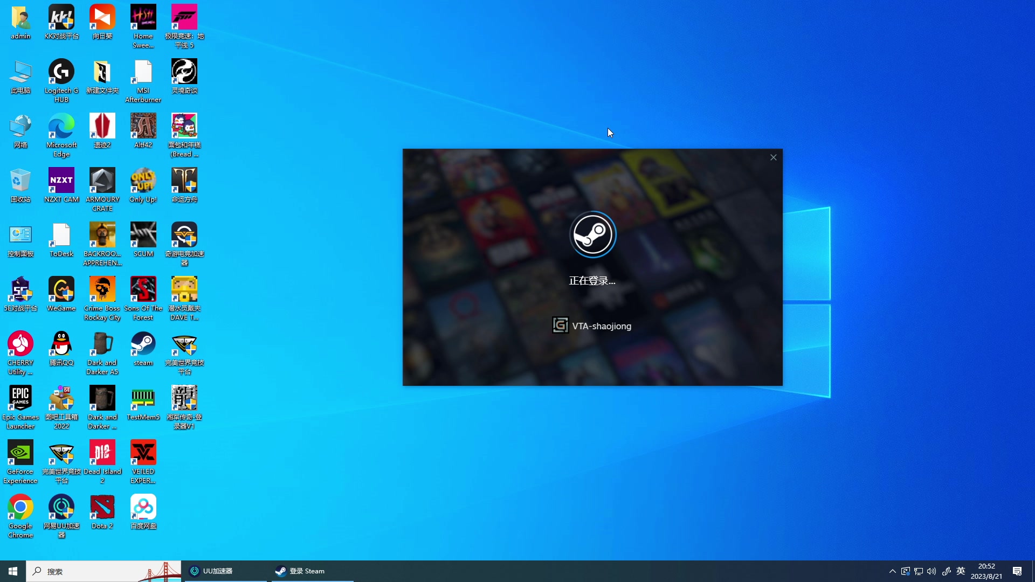The height and width of the screenshot is (582, 1035).
Task: Select the WeGame desktop icon
Action: pyautogui.click(x=61, y=294)
